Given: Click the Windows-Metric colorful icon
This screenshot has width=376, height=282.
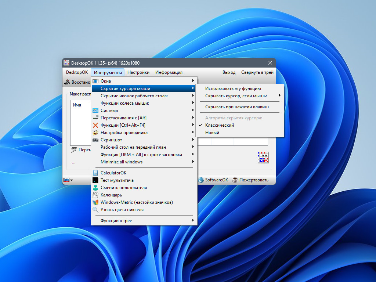Looking at the screenshot, I should pyautogui.click(x=95, y=202).
